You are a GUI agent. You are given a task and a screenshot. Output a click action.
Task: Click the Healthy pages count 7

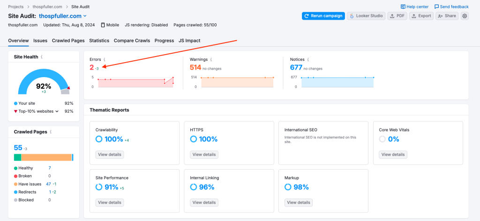50,168
